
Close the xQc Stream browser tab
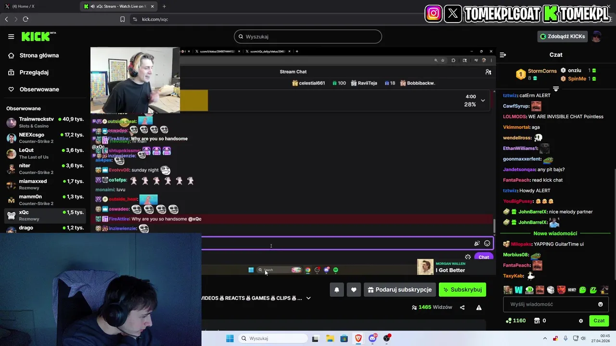153,6
